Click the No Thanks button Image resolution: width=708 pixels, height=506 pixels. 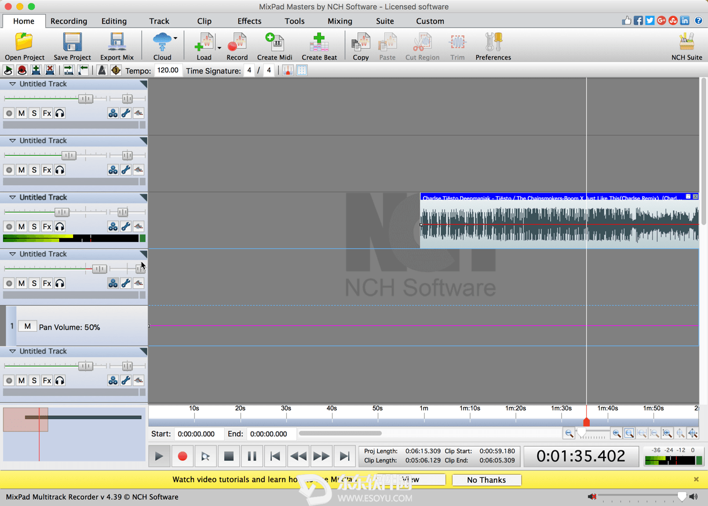coord(486,480)
